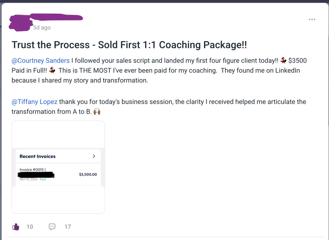329x240 pixels.
Task: View the 17 comments count
Action: [68, 227]
